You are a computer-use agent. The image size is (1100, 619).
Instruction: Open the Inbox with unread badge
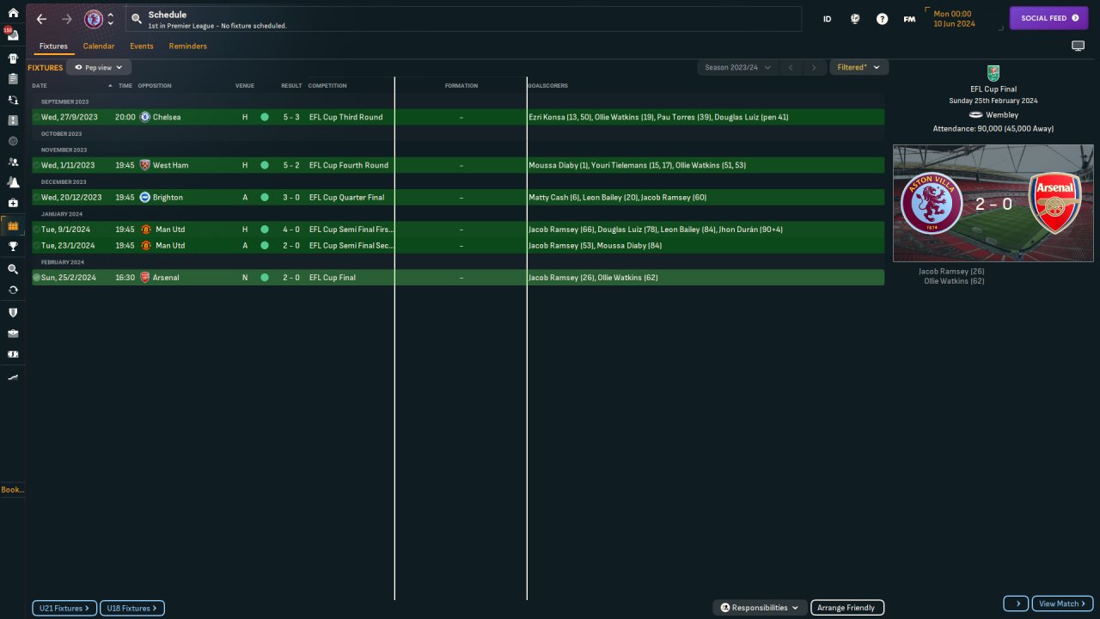(x=13, y=34)
